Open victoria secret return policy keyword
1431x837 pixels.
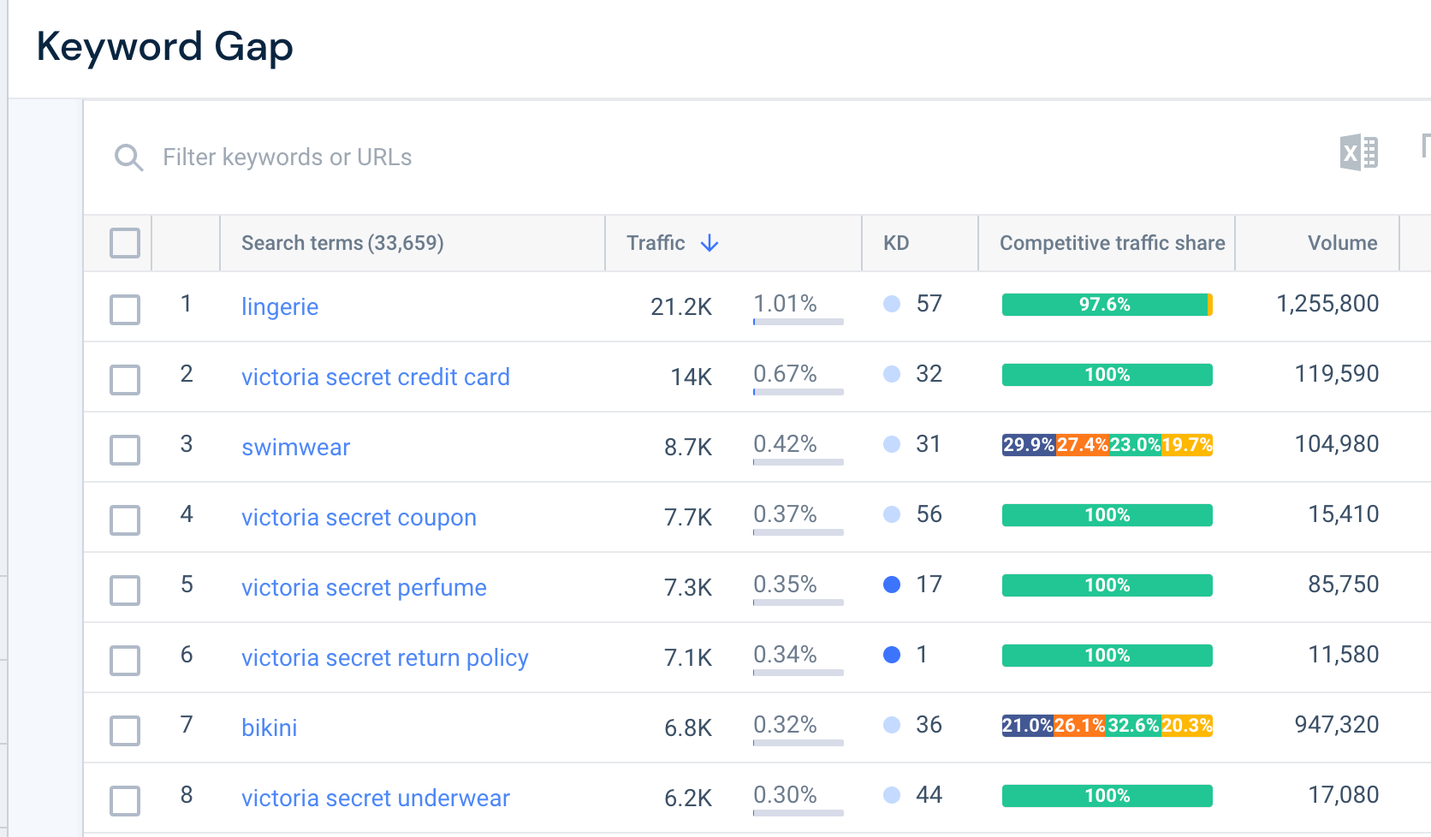coord(385,657)
